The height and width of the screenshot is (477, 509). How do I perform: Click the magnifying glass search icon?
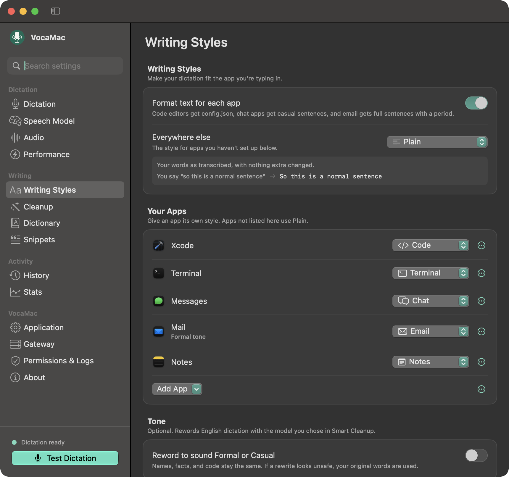pyautogui.click(x=16, y=66)
